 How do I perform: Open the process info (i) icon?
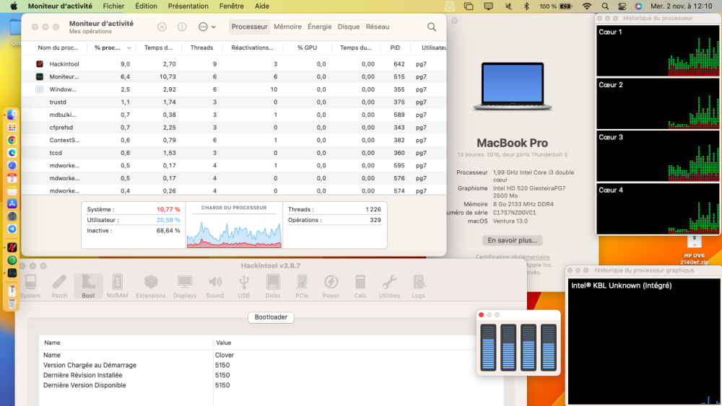(x=182, y=27)
